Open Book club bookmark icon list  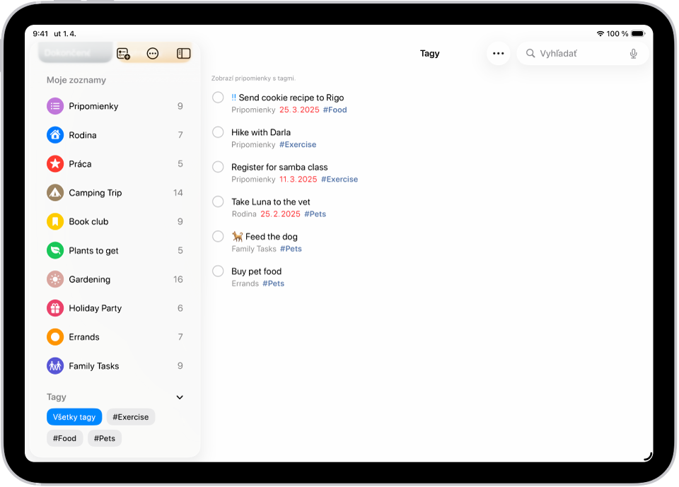(55, 222)
